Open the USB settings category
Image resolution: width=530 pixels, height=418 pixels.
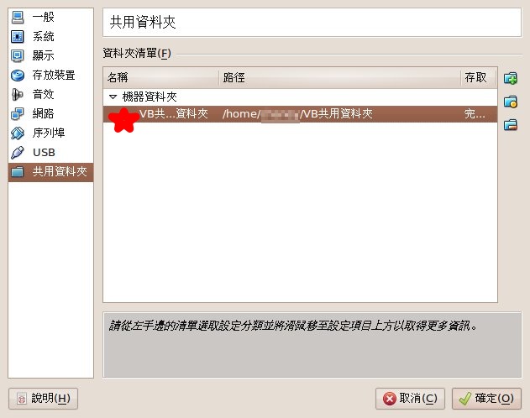coord(50,153)
